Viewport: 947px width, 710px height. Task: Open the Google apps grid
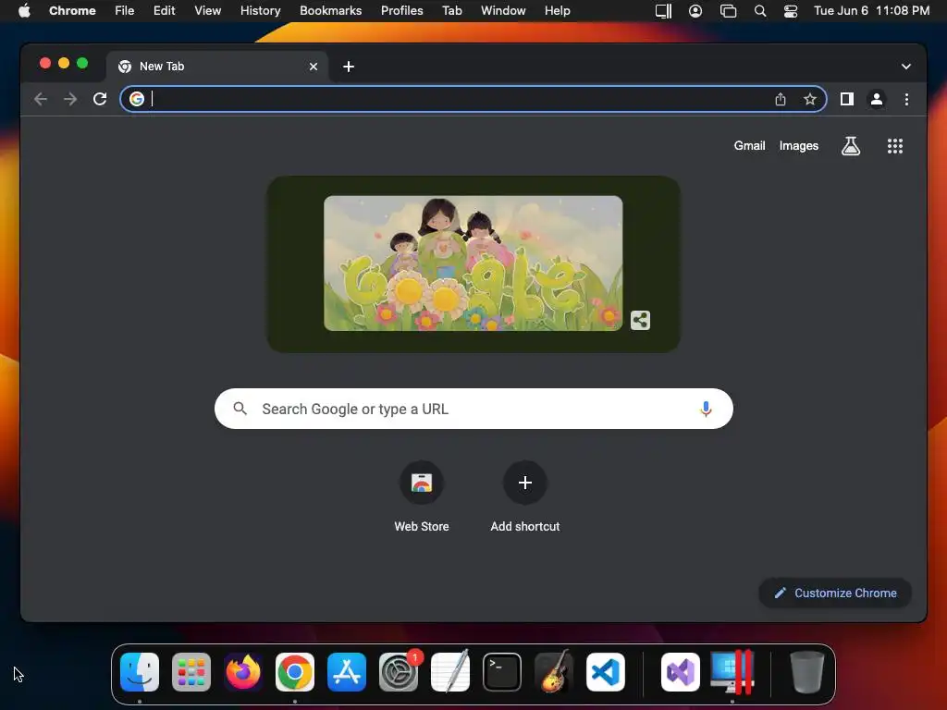(x=894, y=145)
